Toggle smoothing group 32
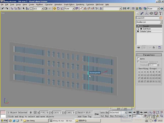This screenshot has width=164, height=123. tap(159, 81)
